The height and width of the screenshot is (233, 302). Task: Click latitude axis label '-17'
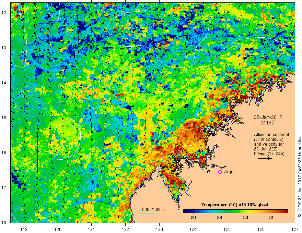click(4, 188)
